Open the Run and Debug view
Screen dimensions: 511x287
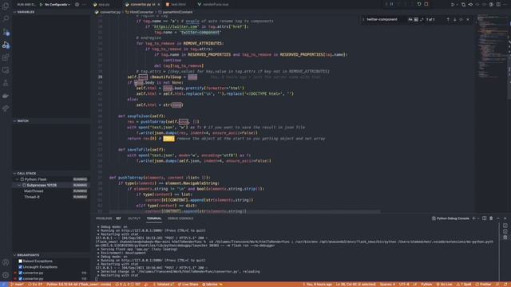pyautogui.click(x=6, y=45)
